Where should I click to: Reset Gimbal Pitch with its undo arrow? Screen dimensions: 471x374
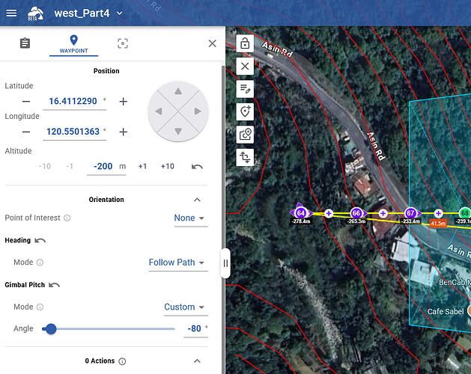click(x=54, y=285)
